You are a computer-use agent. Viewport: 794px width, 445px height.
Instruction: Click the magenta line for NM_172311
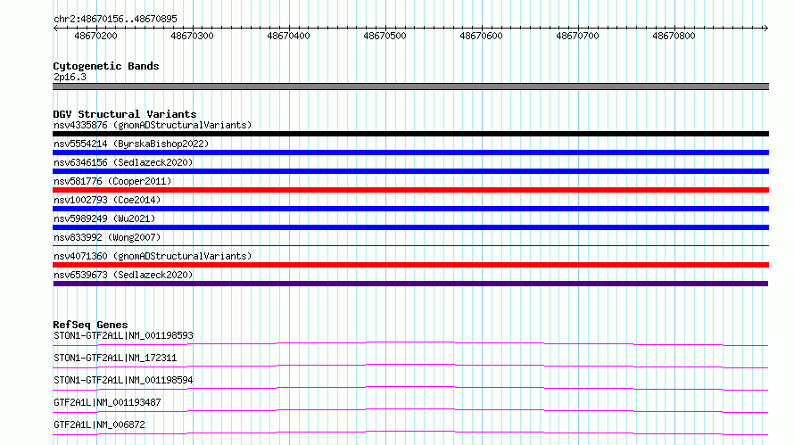[410, 367]
